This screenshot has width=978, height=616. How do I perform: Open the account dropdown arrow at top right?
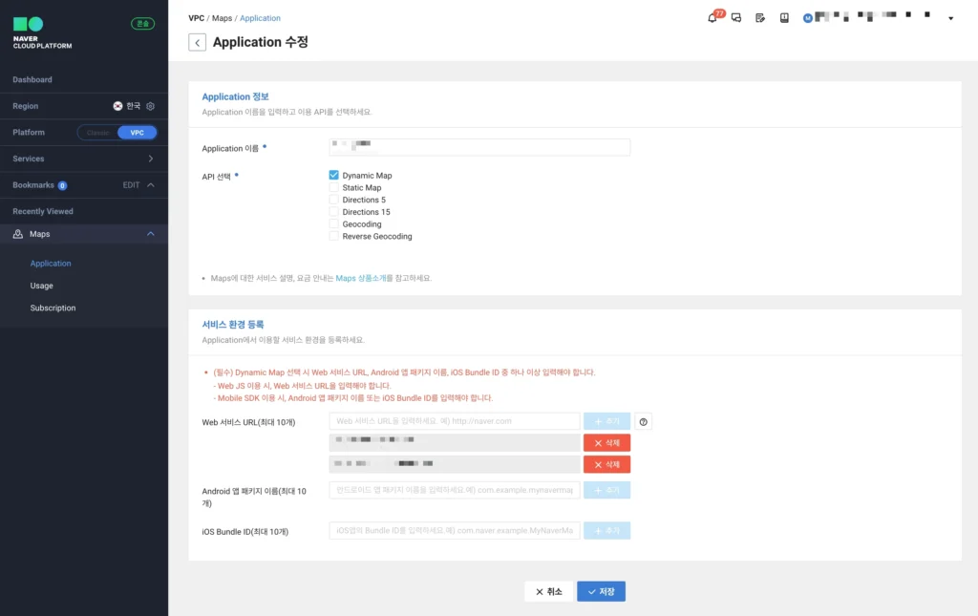coord(949,17)
